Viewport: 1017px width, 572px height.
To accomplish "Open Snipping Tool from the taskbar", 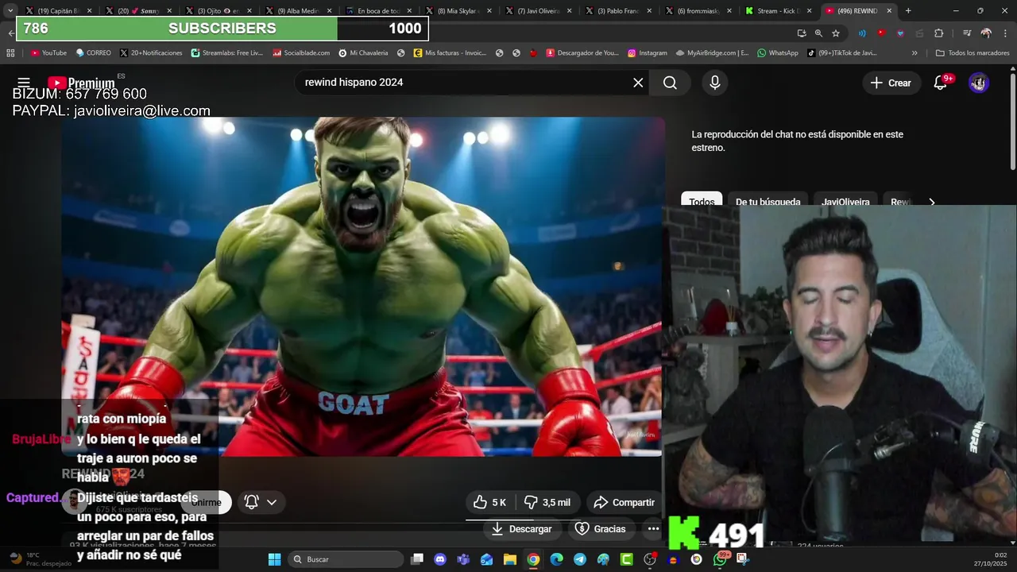I will coord(743,559).
